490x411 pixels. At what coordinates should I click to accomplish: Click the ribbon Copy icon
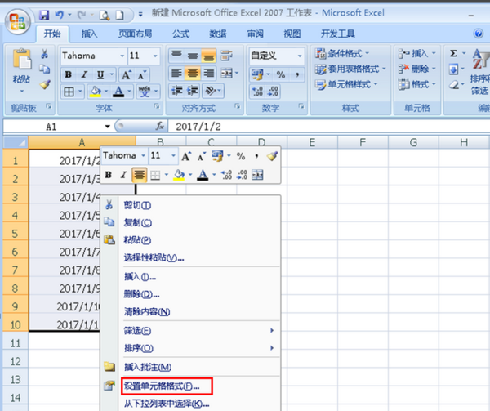[44, 69]
